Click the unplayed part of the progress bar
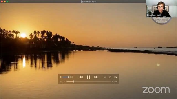The image size is (177, 99). point(92,81)
